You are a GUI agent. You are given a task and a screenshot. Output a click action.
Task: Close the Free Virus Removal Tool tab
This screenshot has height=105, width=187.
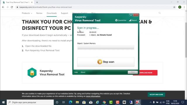[32, 2]
